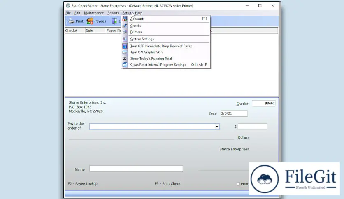Click the Checks pen icon in menu

pyautogui.click(x=125, y=25)
